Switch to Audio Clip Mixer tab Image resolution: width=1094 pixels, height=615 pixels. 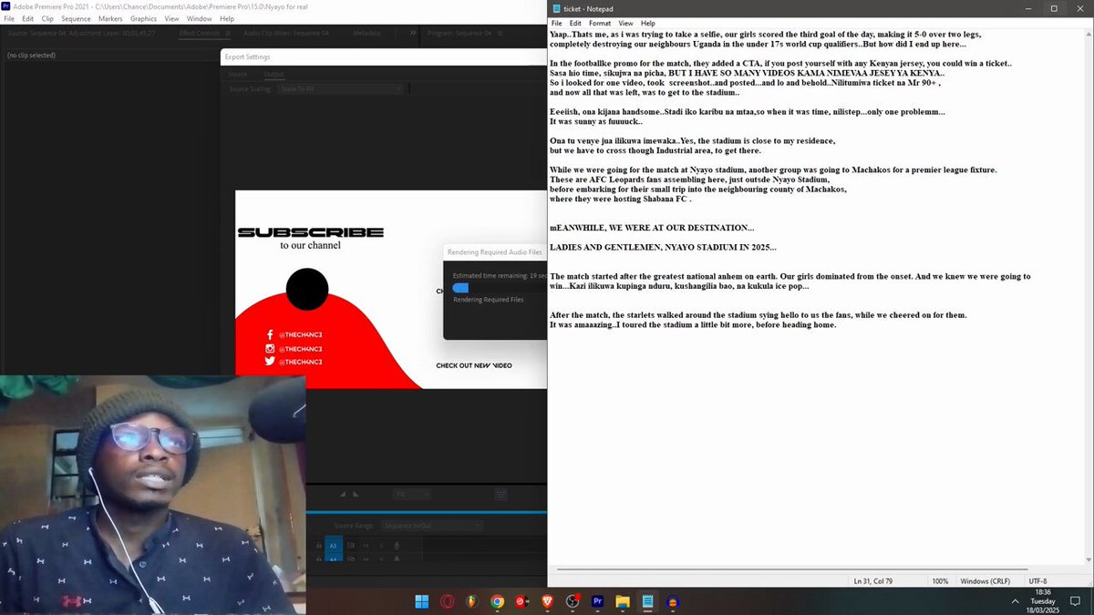tap(286, 33)
